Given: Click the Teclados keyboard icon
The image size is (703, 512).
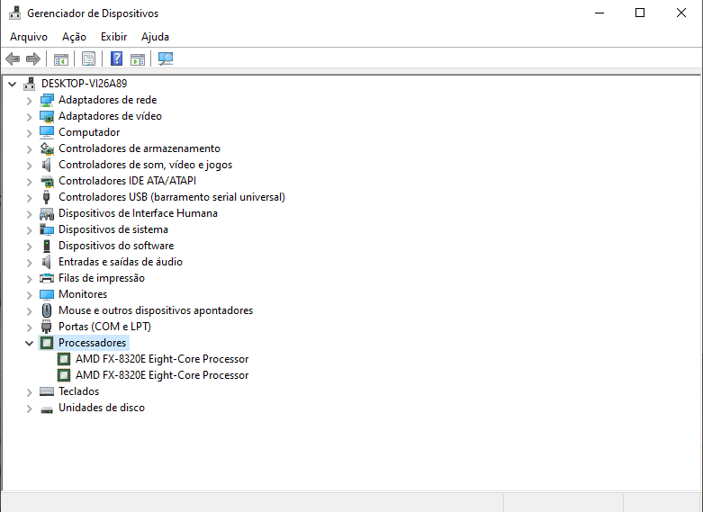Looking at the screenshot, I should pyautogui.click(x=47, y=391).
